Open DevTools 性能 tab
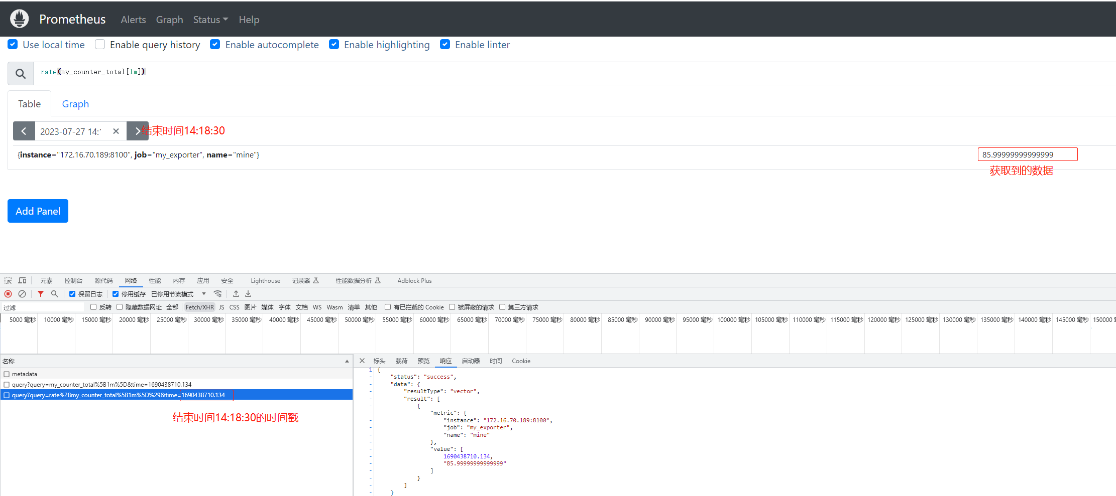 click(x=155, y=280)
